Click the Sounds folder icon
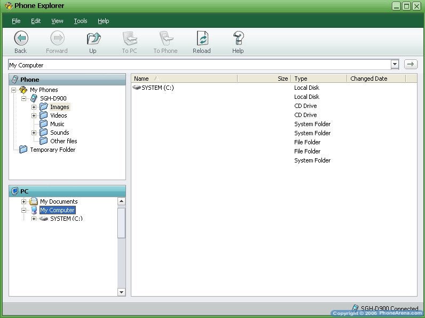 pyautogui.click(x=43, y=133)
